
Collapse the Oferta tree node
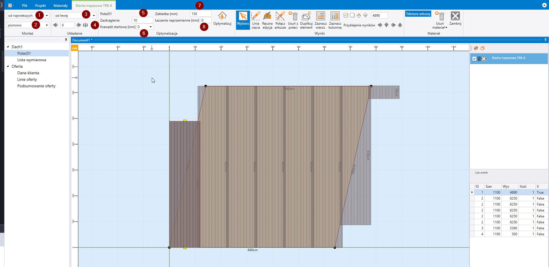(8, 66)
